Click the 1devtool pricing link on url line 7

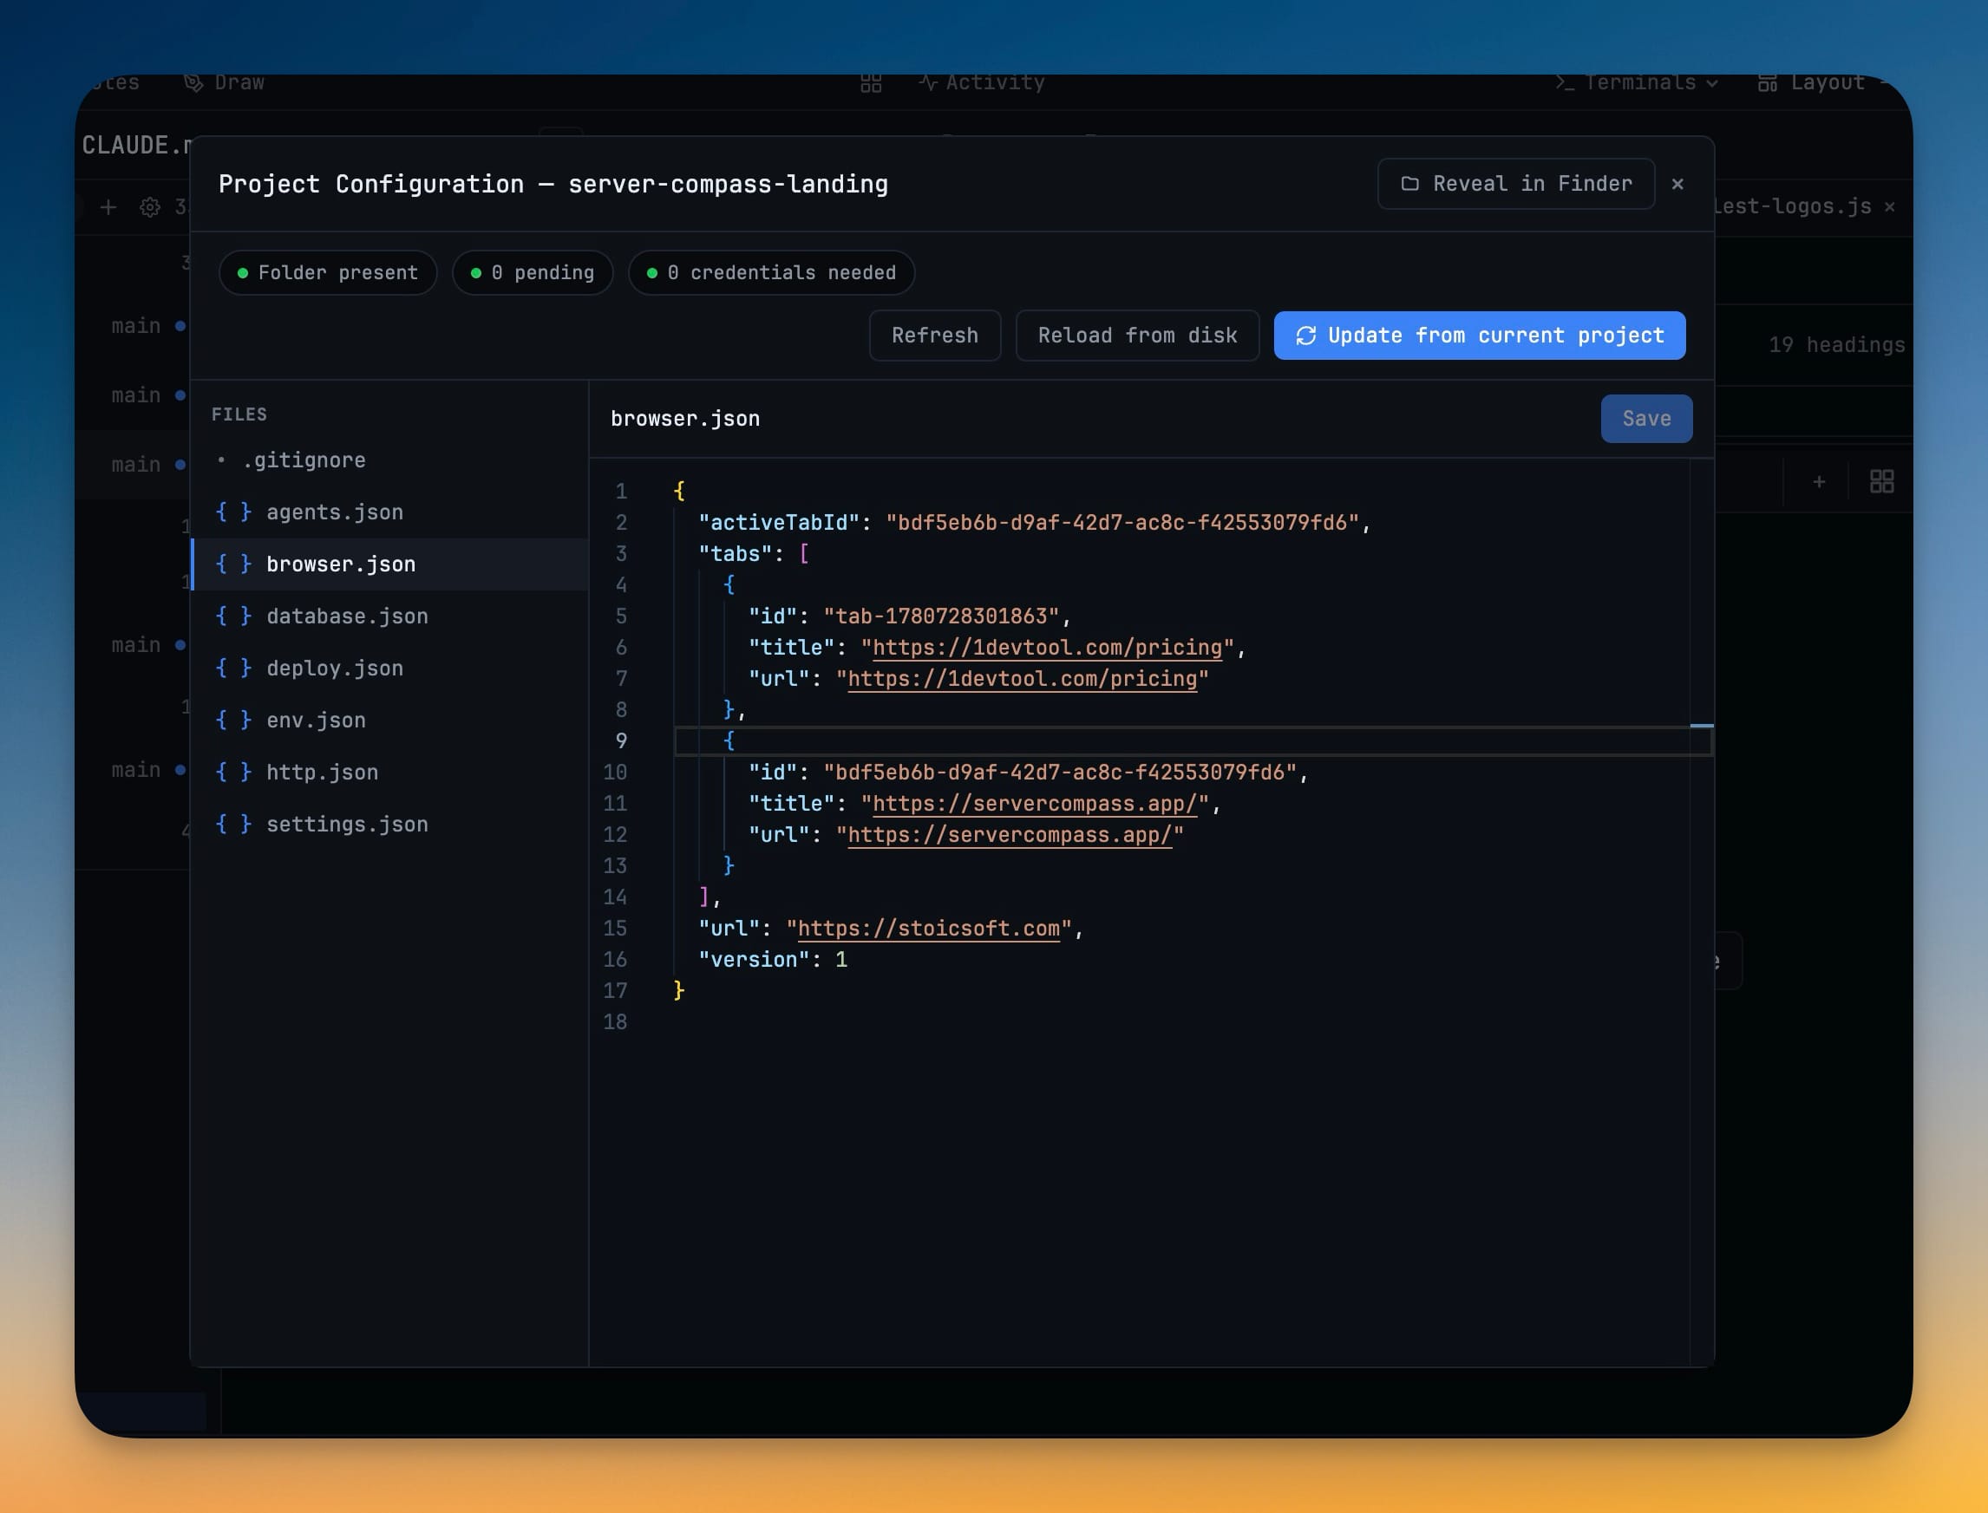coord(1022,679)
